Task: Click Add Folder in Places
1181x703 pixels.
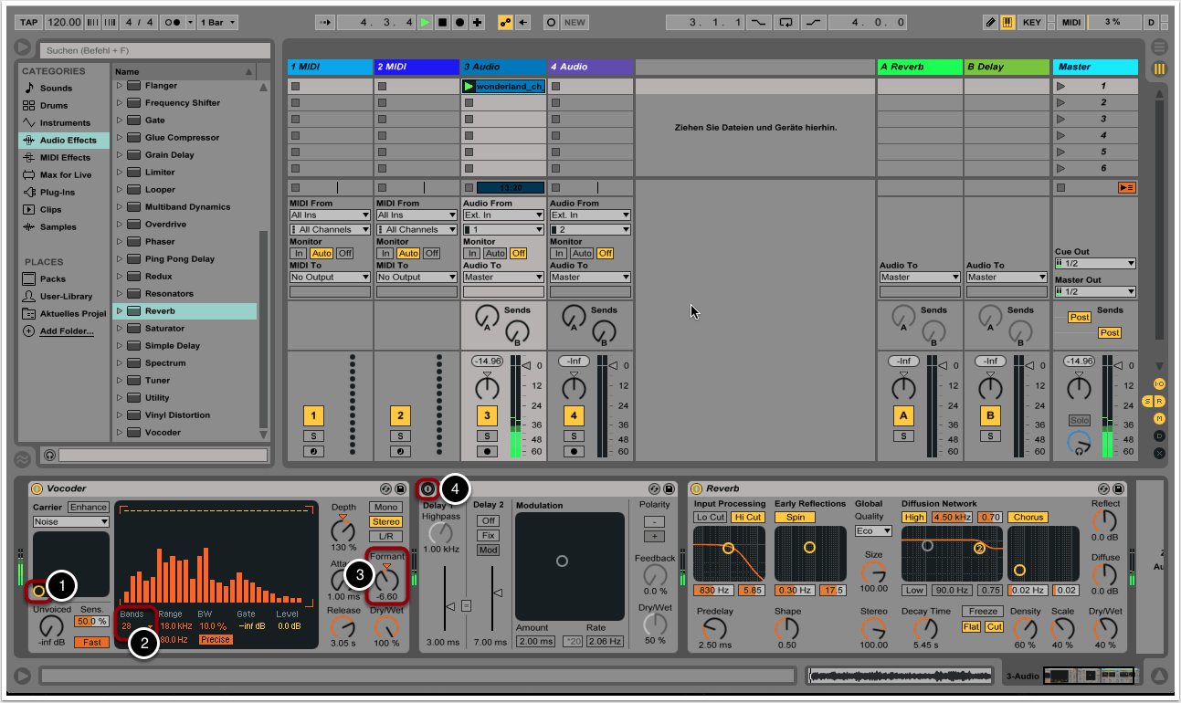Action: point(66,331)
